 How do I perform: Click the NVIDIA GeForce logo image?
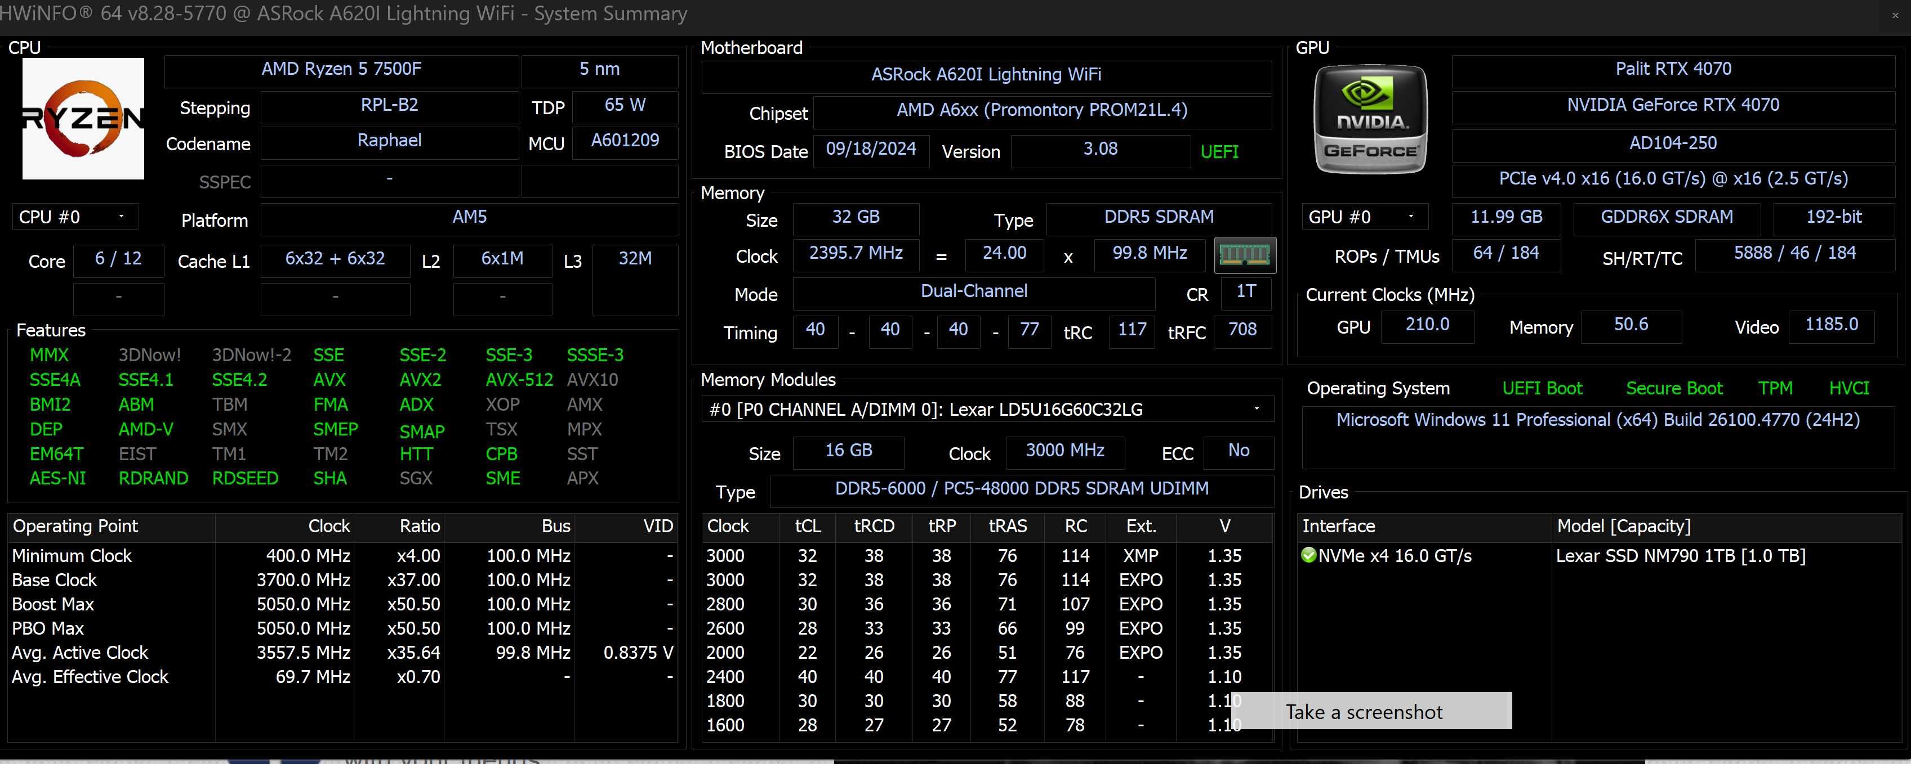click(x=1370, y=119)
